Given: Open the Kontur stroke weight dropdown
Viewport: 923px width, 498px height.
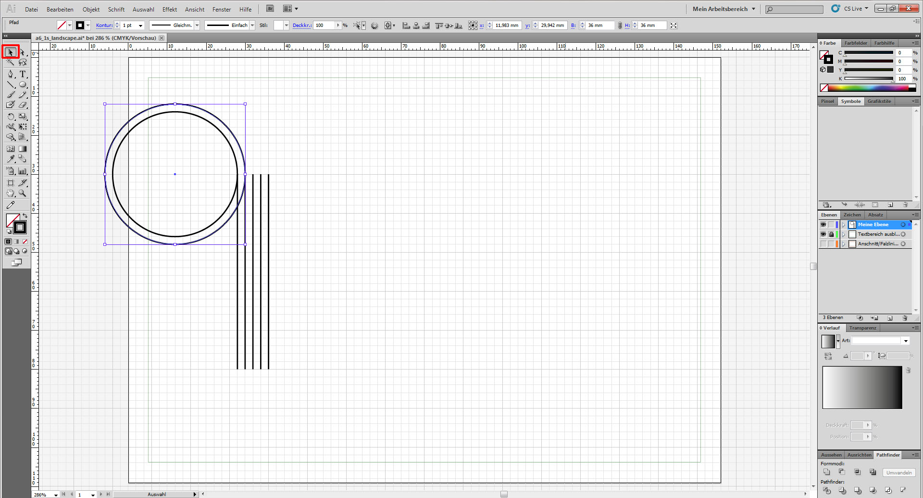Looking at the screenshot, I should coord(140,26).
